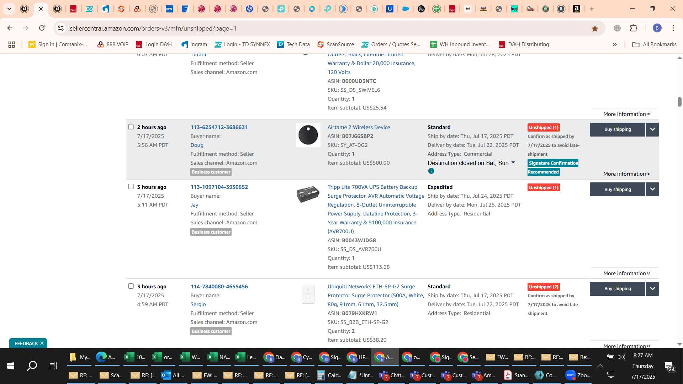Bookmark star icon in address bar

point(595,28)
